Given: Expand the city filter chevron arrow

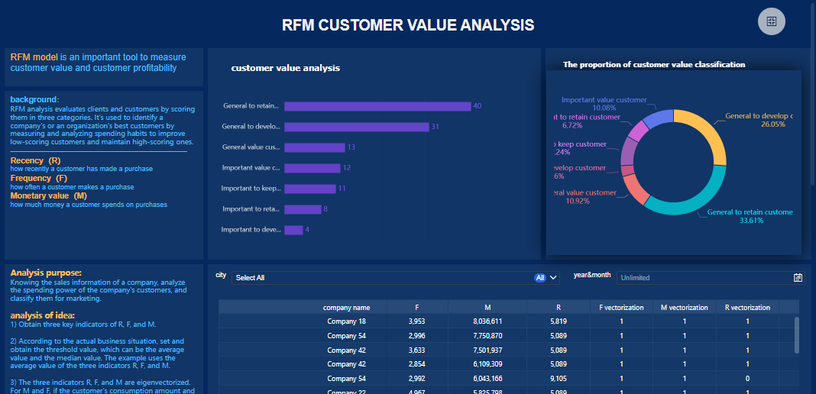Looking at the screenshot, I should [554, 278].
